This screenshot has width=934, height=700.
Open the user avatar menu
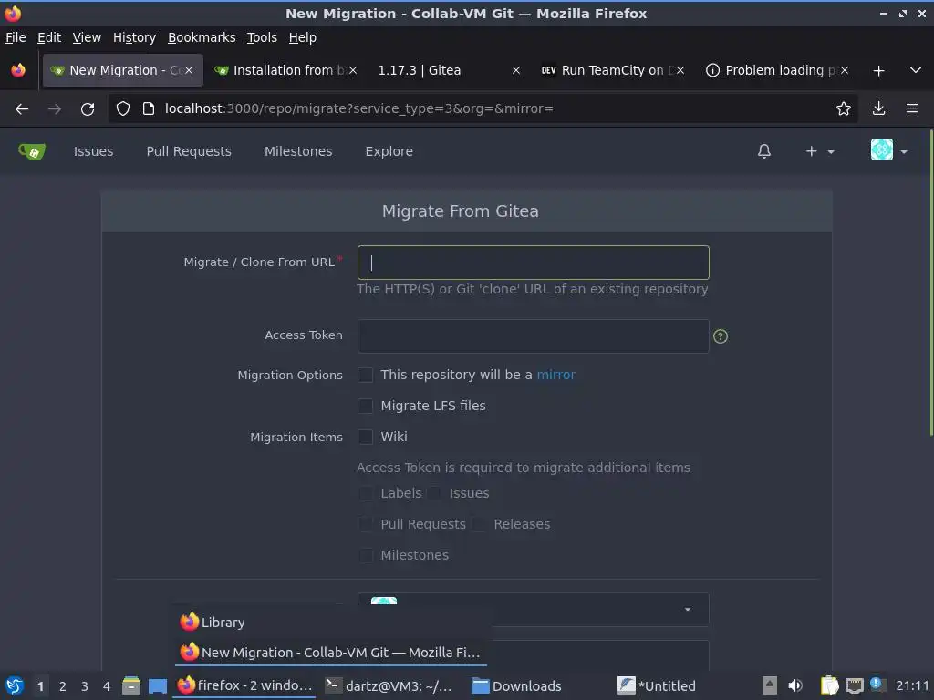click(x=888, y=150)
